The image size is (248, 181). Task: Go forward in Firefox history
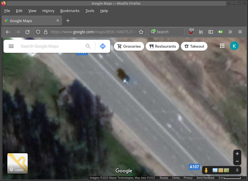[18, 32]
